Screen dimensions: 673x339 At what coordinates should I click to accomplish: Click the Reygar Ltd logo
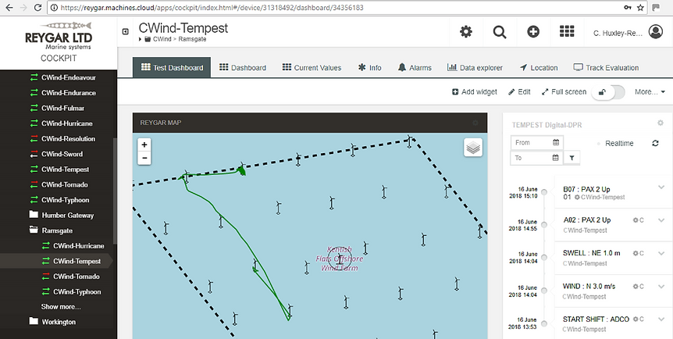coord(59,36)
